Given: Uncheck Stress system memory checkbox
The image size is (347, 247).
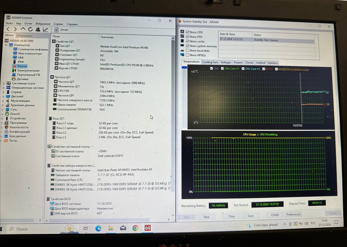Looking at the screenshot, I should (x=187, y=46).
